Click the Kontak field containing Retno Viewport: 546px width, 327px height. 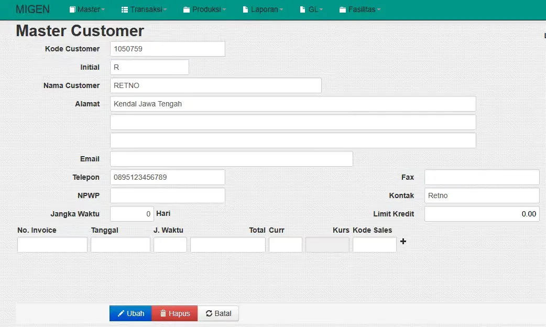482,195
